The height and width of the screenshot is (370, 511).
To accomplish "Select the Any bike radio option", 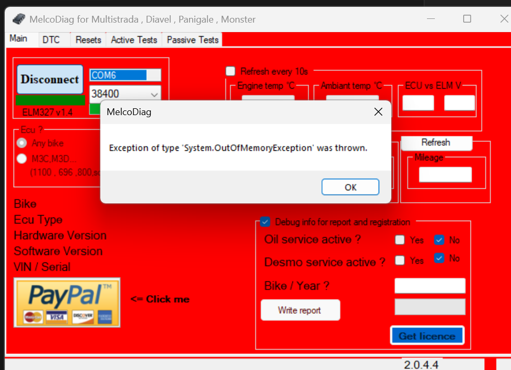I will click(x=22, y=143).
